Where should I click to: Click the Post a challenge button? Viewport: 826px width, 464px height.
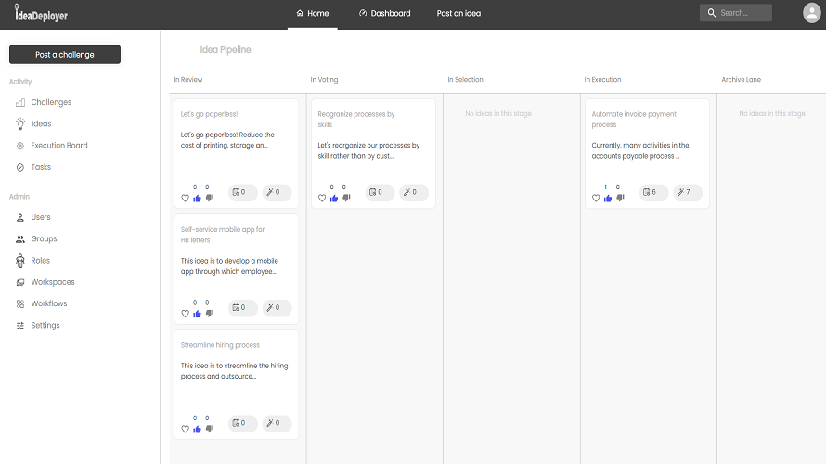click(x=65, y=55)
